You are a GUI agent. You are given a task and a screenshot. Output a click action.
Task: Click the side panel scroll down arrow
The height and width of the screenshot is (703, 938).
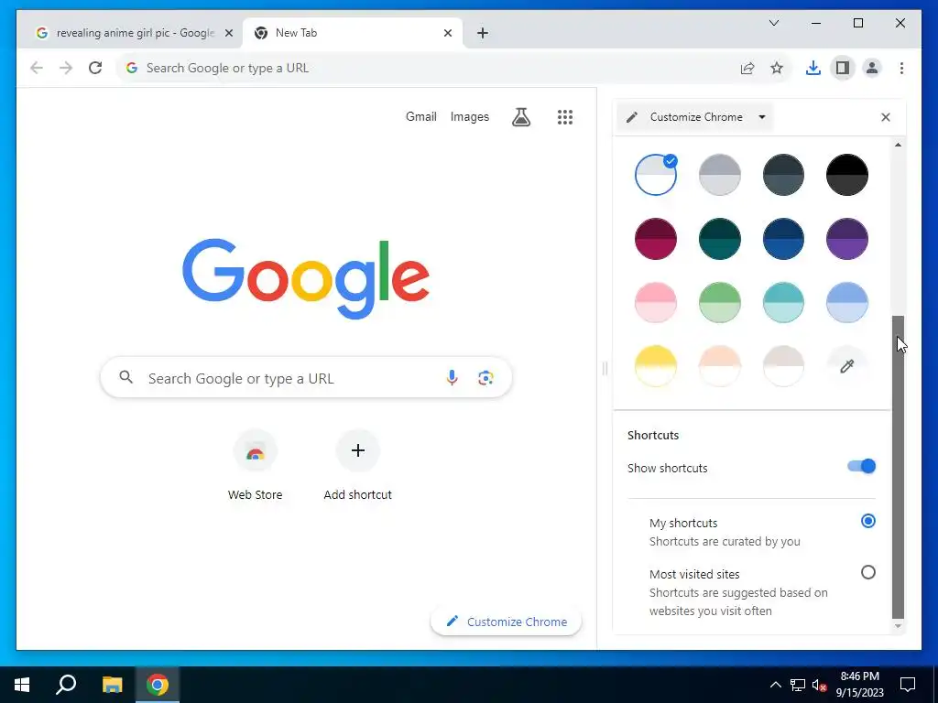(x=898, y=626)
